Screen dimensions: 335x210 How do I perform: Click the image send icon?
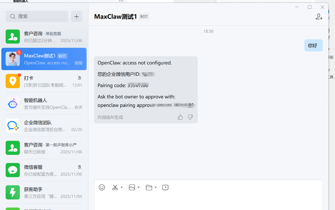click(132, 187)
